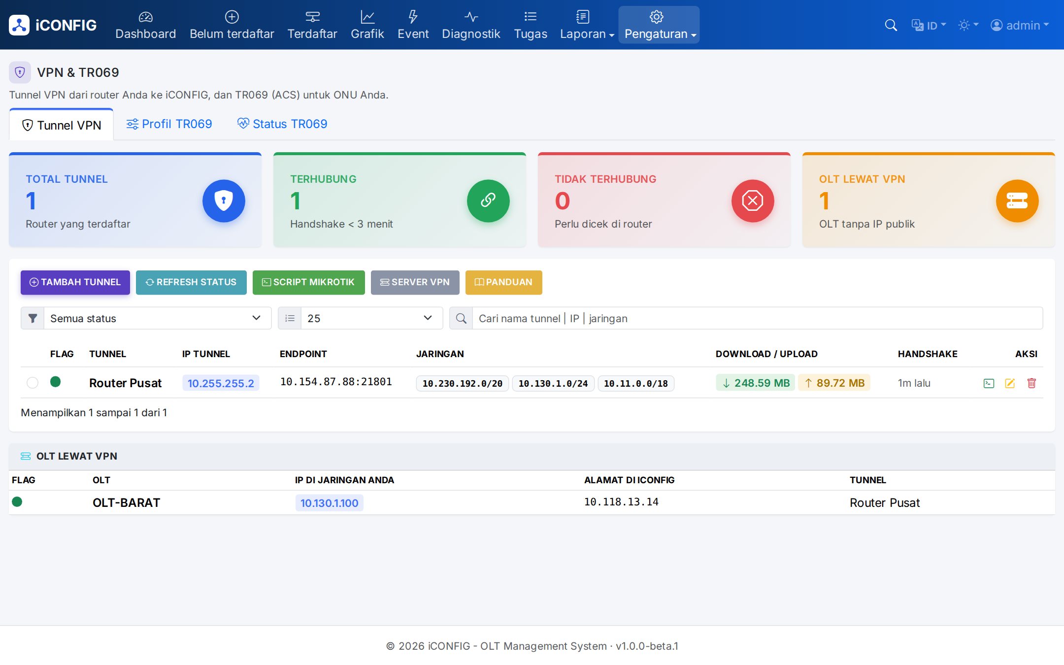Open the theme brightness dropdown
1064x665 pixels.
(968, 25)
